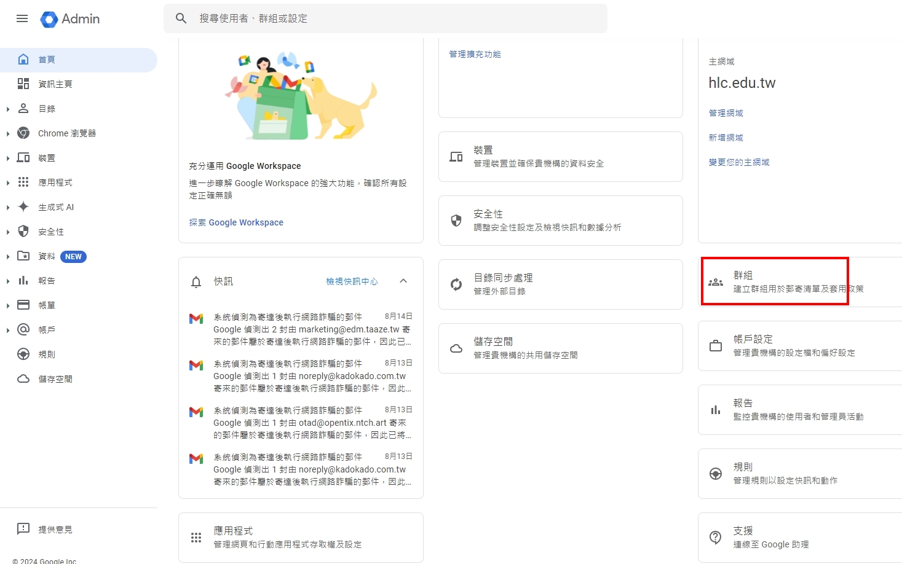Select 資訊主頁 in the sidebar
This screenshot has width=902, height=564.
(55, 84)
